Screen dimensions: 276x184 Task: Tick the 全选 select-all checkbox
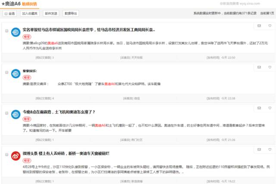[6, 14]
